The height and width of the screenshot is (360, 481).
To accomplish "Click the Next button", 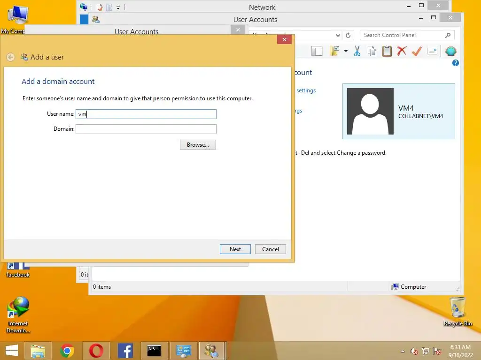I will tap(235, 249).
